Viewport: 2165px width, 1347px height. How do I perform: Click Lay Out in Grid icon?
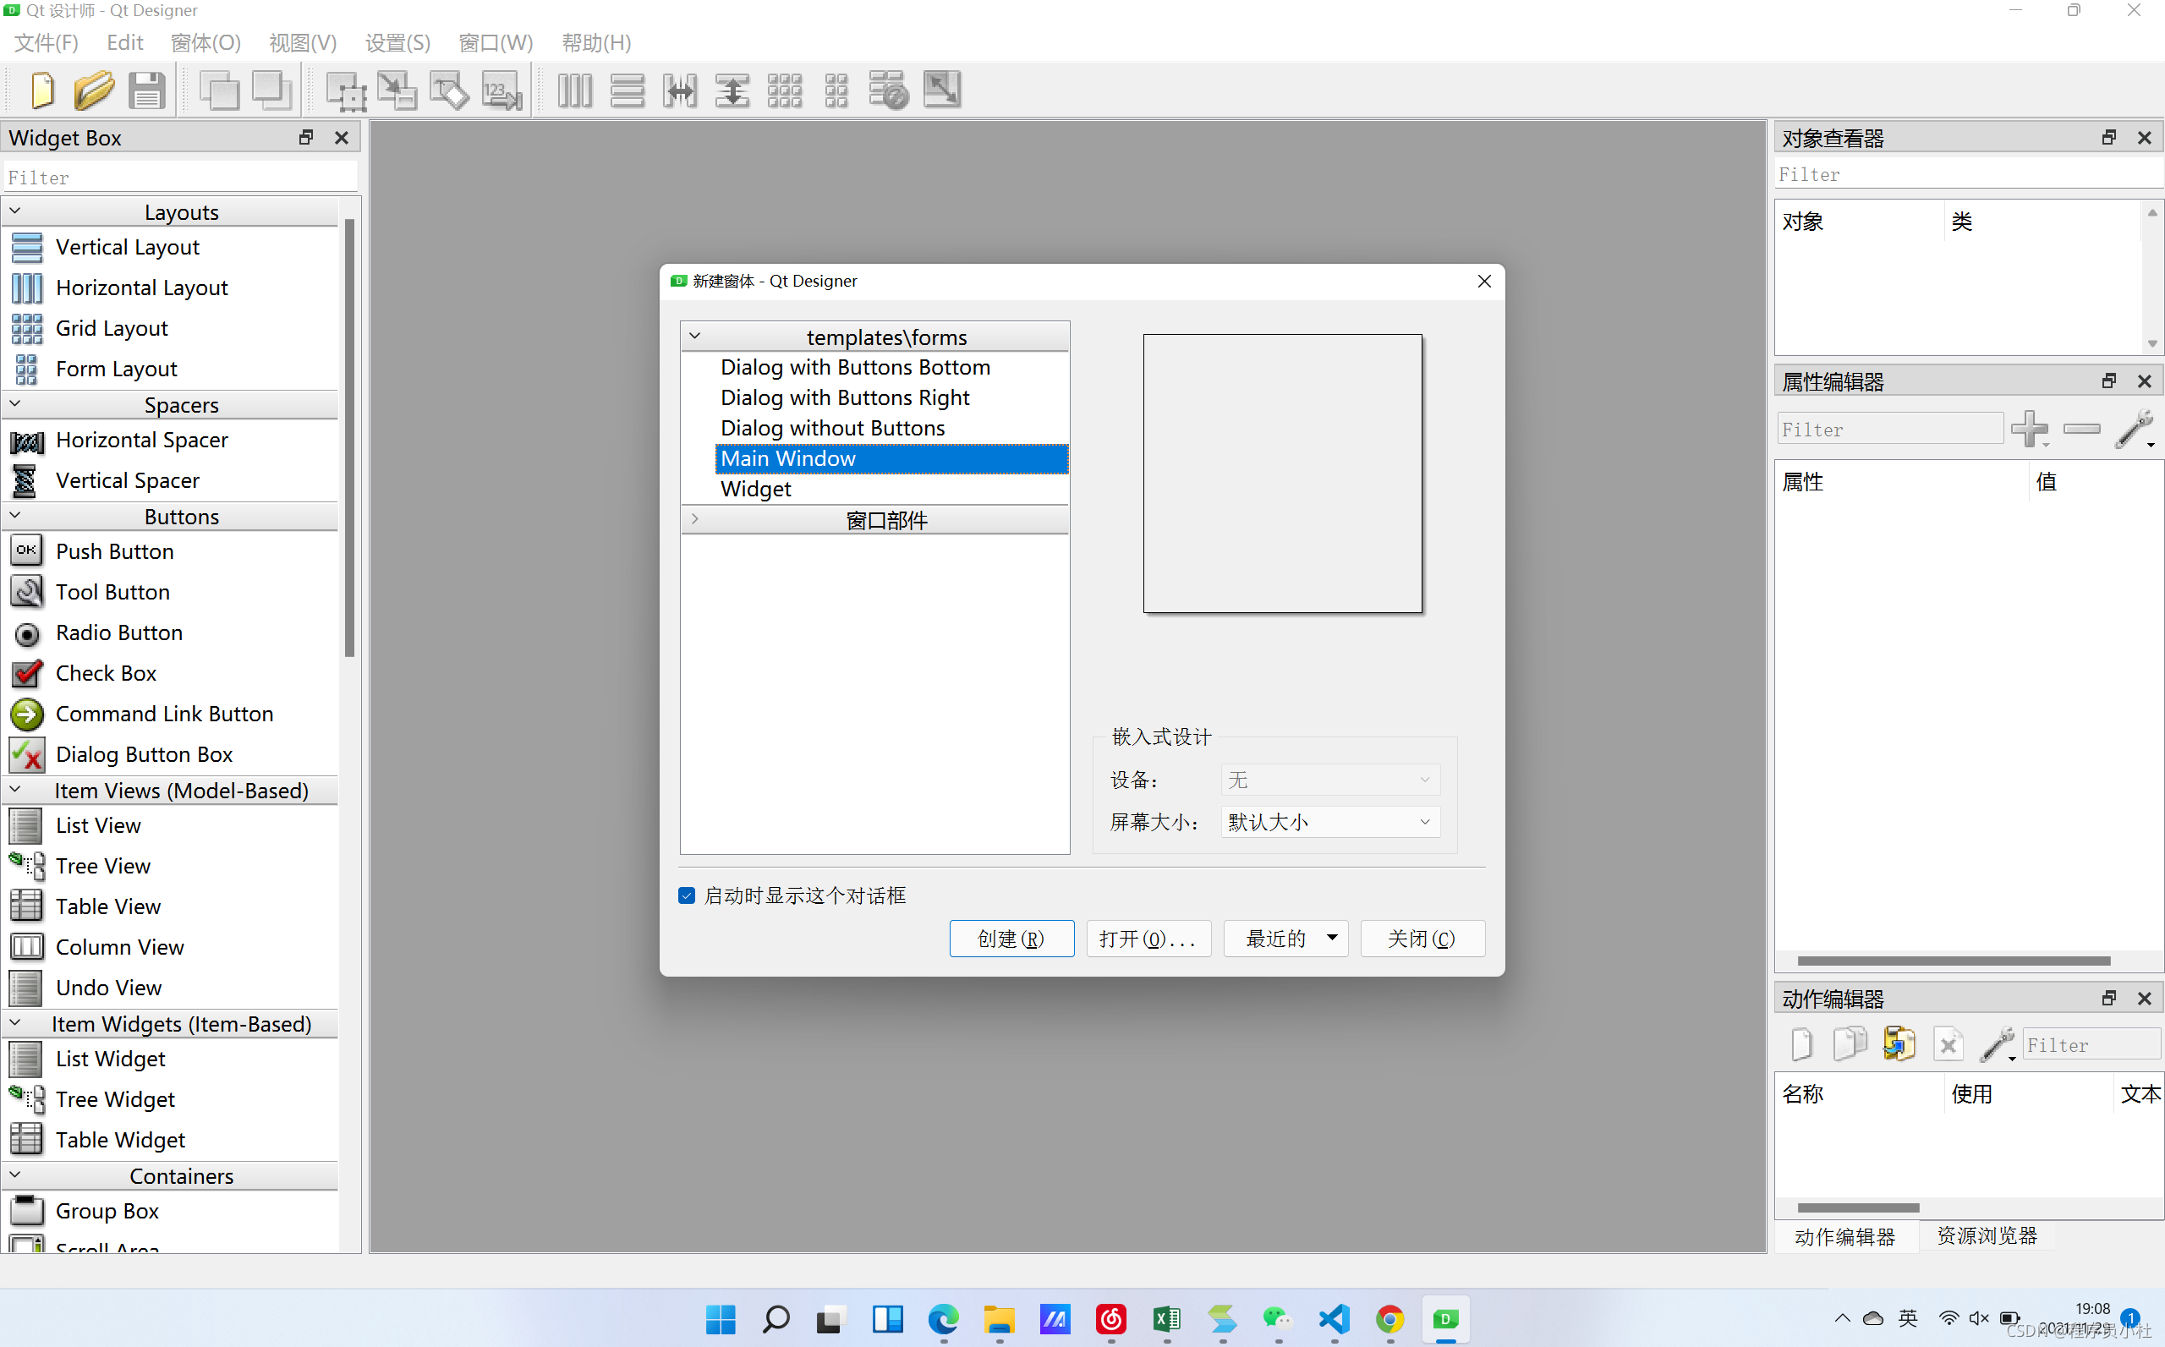click(784, 90)
